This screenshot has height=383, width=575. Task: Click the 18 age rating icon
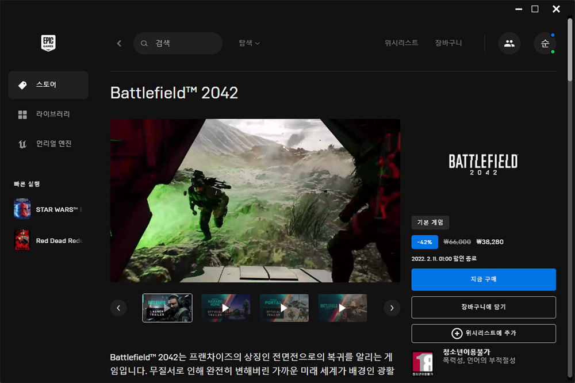click(423, 363)
